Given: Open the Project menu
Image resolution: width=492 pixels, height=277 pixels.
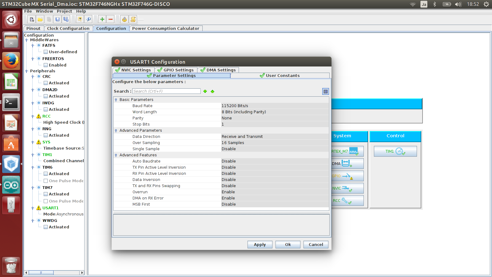Looking at the screenshot, I should (64, 11).
